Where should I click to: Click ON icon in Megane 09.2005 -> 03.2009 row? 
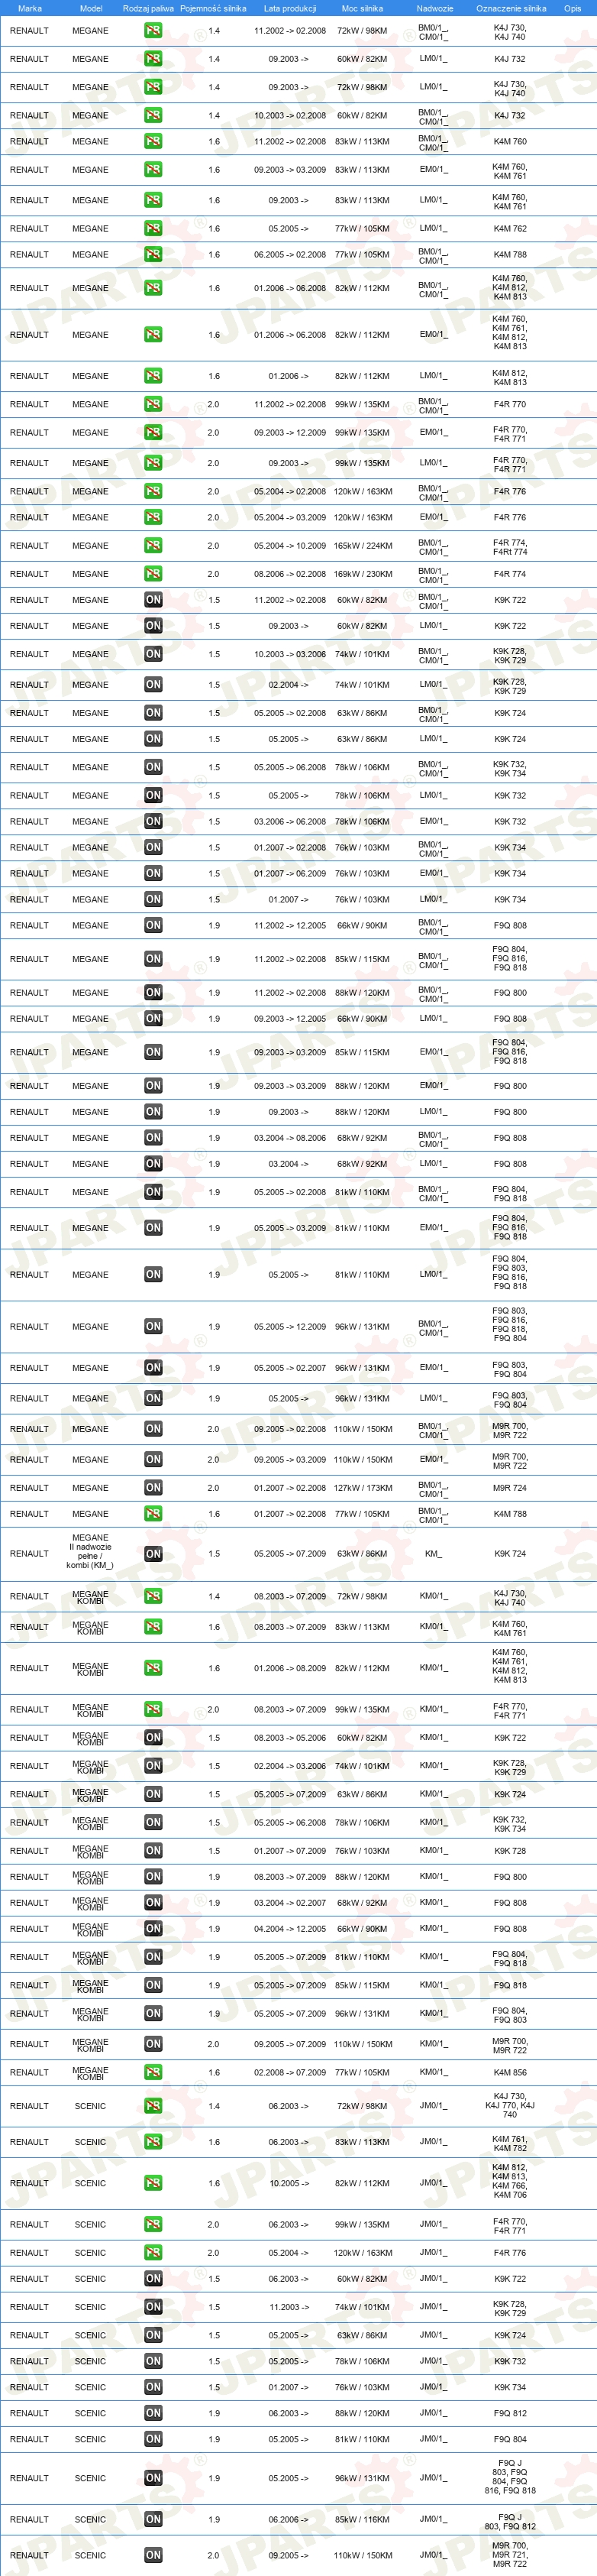[153, 1459]
